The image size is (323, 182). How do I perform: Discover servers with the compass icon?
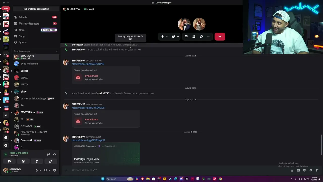click(6, 145)
